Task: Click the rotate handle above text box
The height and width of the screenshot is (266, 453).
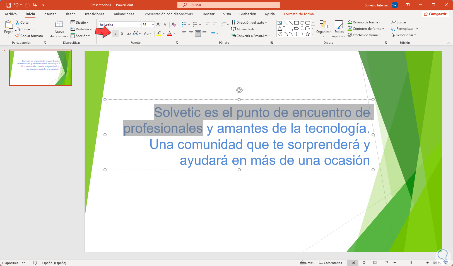Action: click(x=239, y=90)
